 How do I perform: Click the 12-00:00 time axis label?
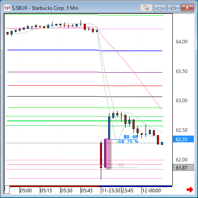pos(152,191)
